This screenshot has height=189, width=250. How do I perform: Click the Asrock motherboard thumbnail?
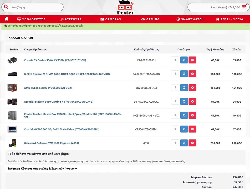point(12,102)
